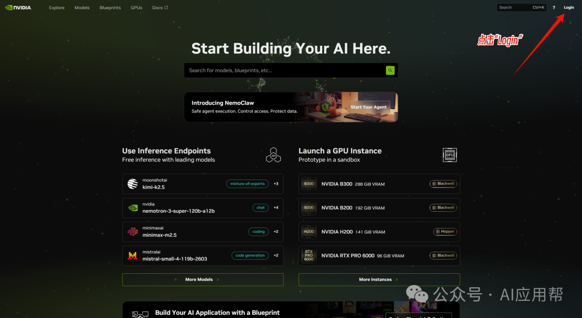Click the Use Inference Endpoints heading
Screen dimensions: 582x318
click(167, 151)
